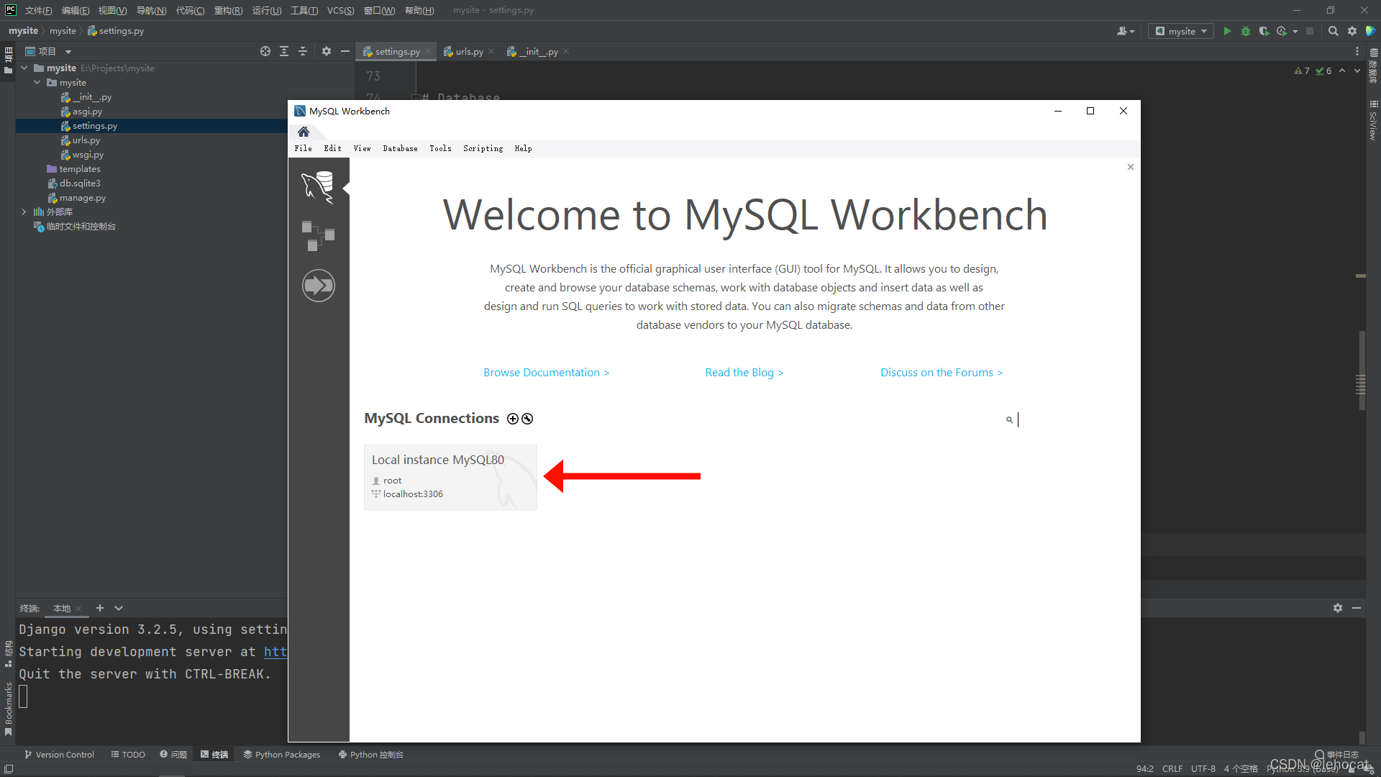Open Scripting menu in MySQL Workbench
This screenshot has width=1381, height=777.
click(x=483, y=148)
